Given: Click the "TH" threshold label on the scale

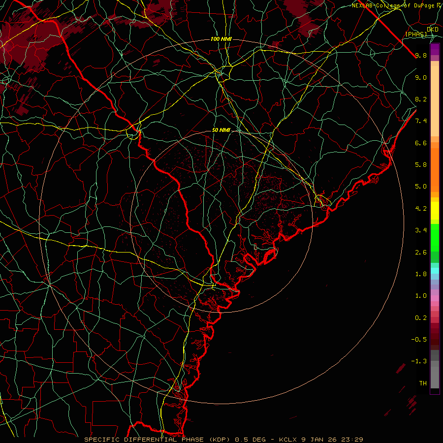Looking at the screenshot, I should [x=423, y=383].
